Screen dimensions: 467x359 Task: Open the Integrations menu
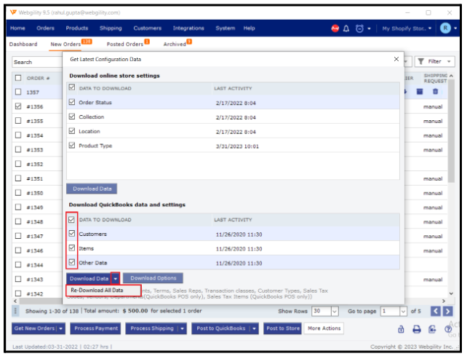click(x=188, y=28)
